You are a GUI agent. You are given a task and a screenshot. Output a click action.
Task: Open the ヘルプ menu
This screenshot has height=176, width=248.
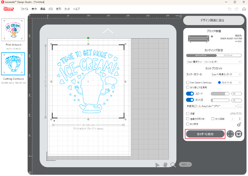pyautogui.click(x=76, y=9)
